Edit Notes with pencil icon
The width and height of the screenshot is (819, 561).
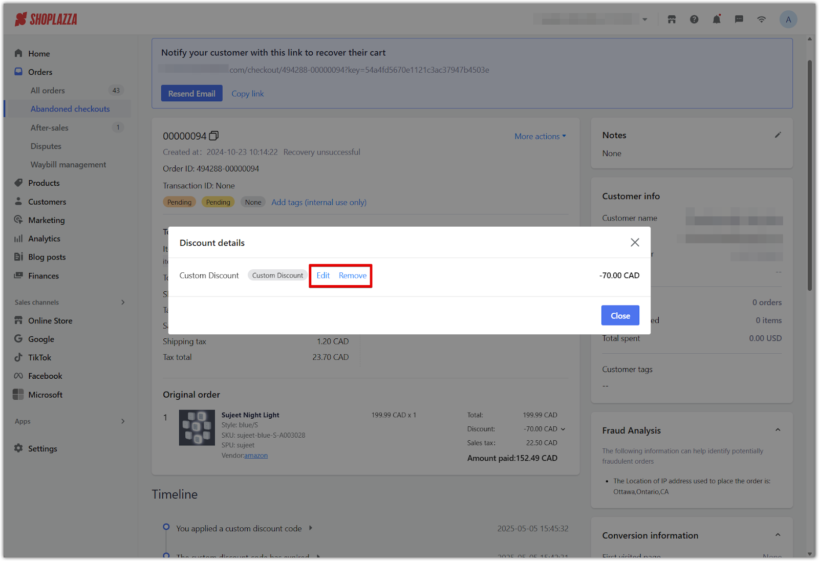click(x=778, y=135)
